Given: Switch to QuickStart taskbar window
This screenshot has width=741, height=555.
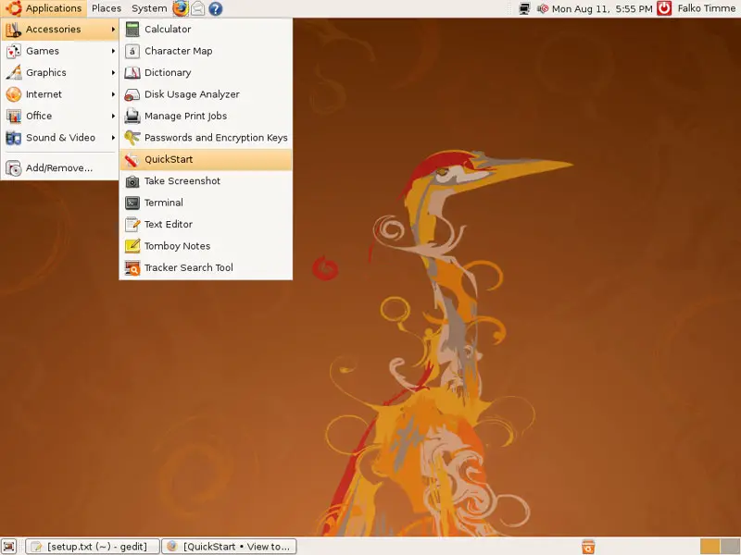Looking at the screenshot, I should [229, 547].
